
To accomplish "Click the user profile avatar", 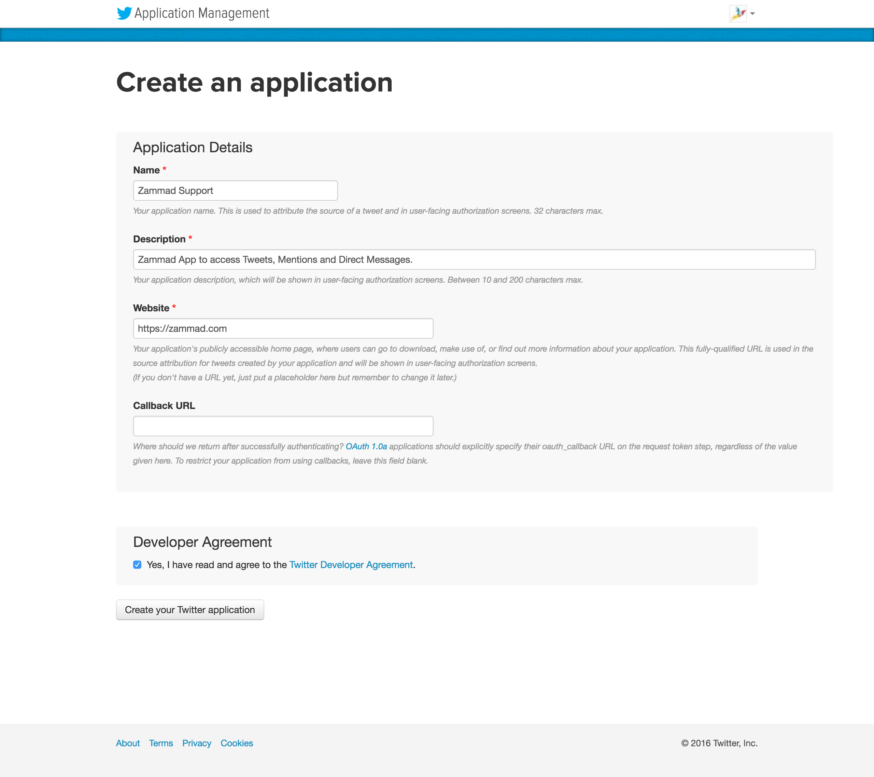I will tap(738, 14).
